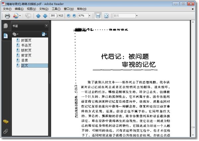Click the Find search text box

point(124,16)
